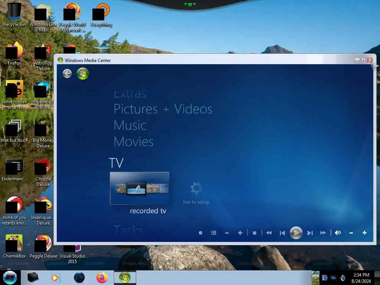Select the ChomikBox desktop icon
This screenshot has width=380, height=285.
[14, 246]
